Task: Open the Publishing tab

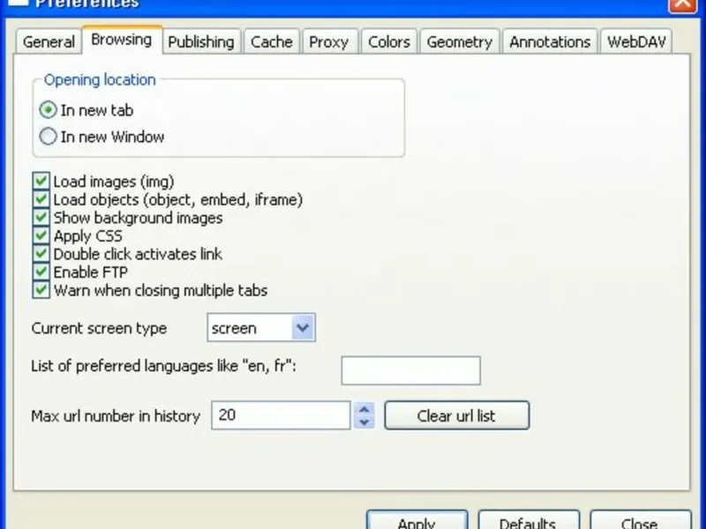Action: [201, 41]
